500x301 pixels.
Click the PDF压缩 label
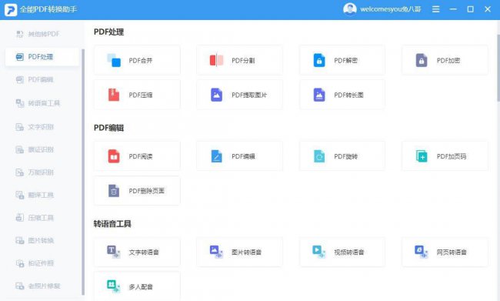141,95
